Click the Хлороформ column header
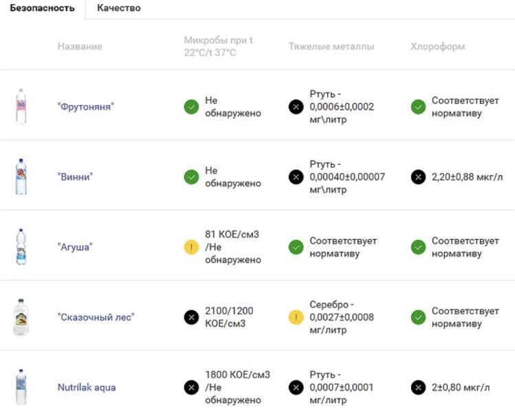This screenshot has width=515, height=412. 437,47
